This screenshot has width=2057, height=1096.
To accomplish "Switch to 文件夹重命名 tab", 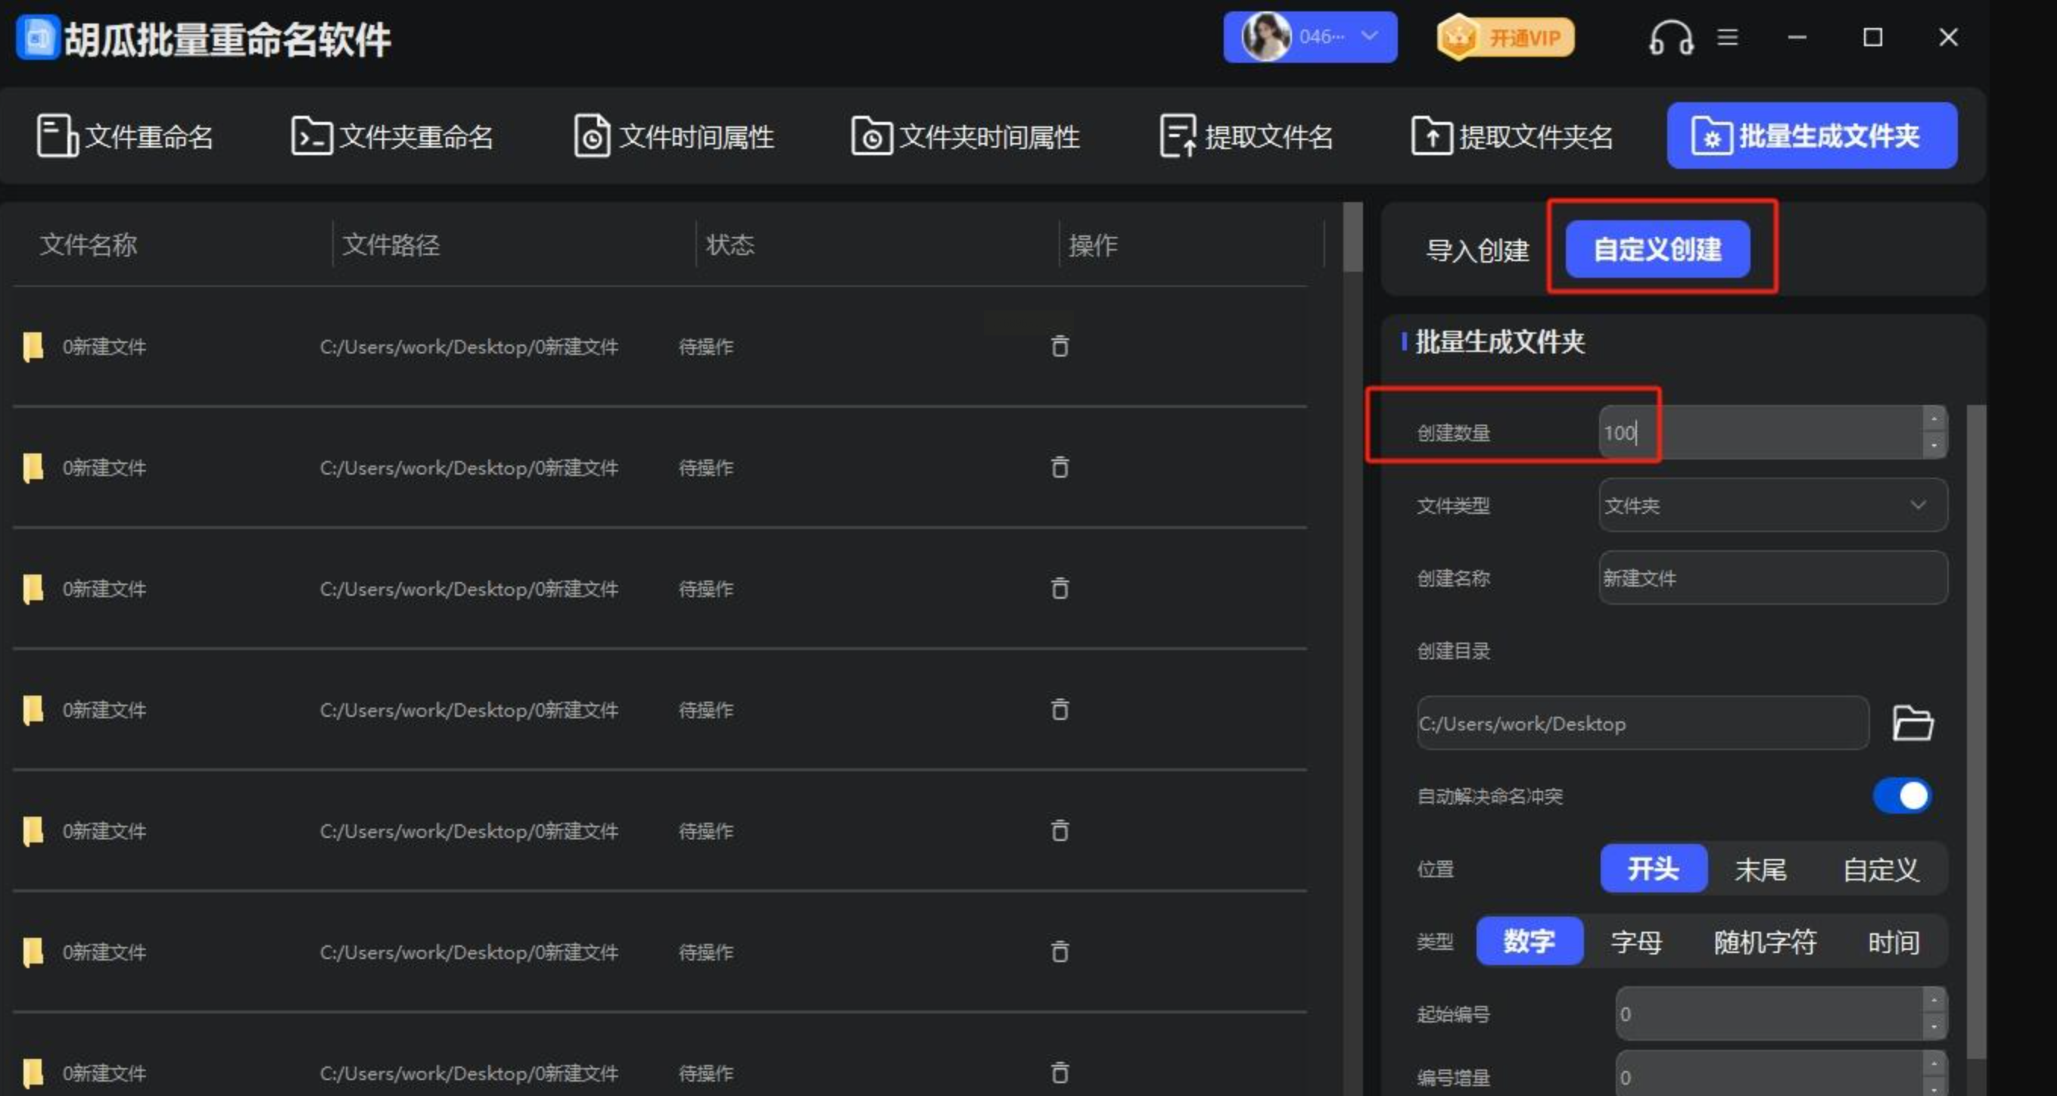I will pyautogui.click(x=392, y=136).
